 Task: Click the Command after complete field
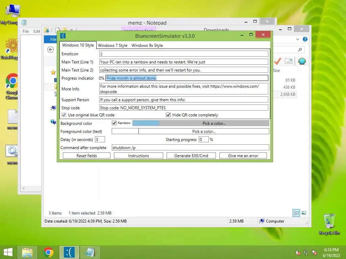coord(191,148)
